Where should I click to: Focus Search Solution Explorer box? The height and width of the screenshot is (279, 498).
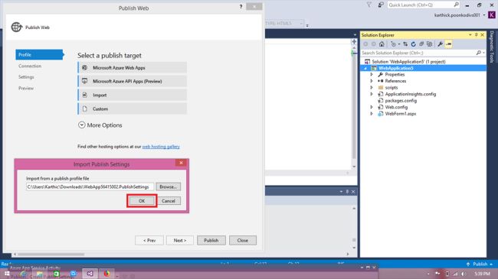tap(418, 53)
